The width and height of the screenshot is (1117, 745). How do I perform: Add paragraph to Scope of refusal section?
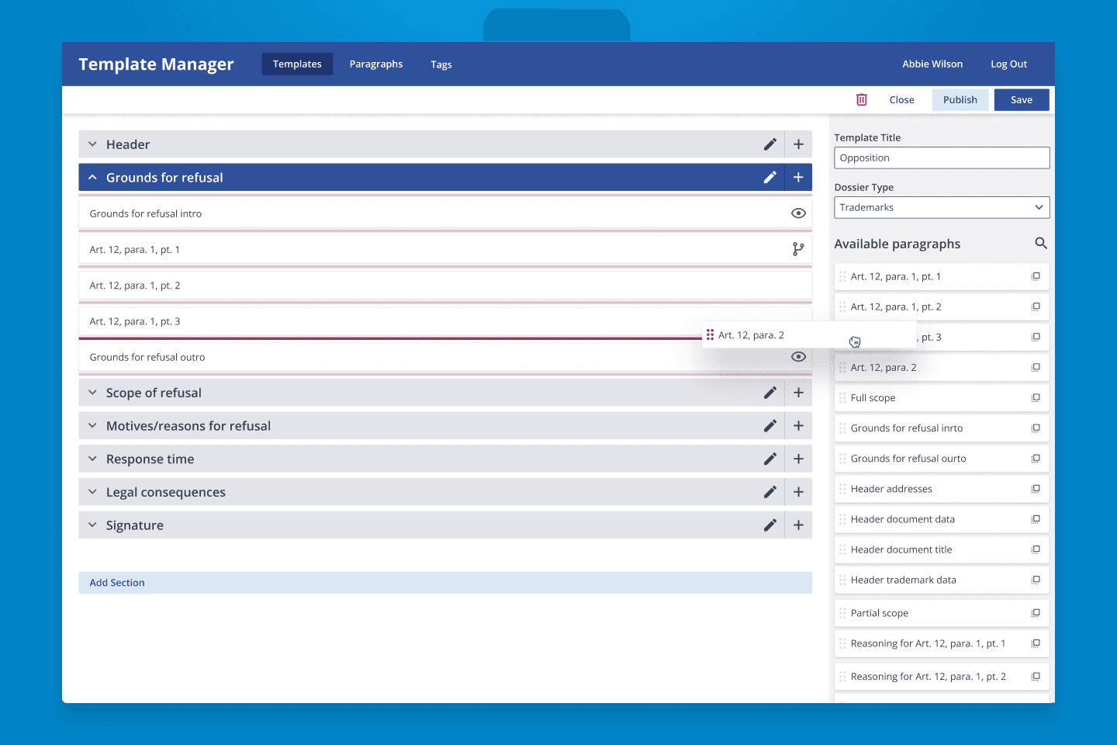point(798,393)
